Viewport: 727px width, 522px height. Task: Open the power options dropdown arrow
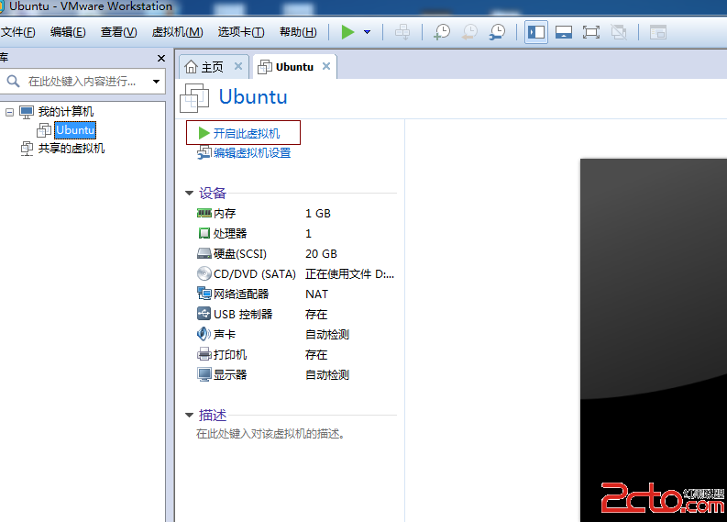[368, 32]
